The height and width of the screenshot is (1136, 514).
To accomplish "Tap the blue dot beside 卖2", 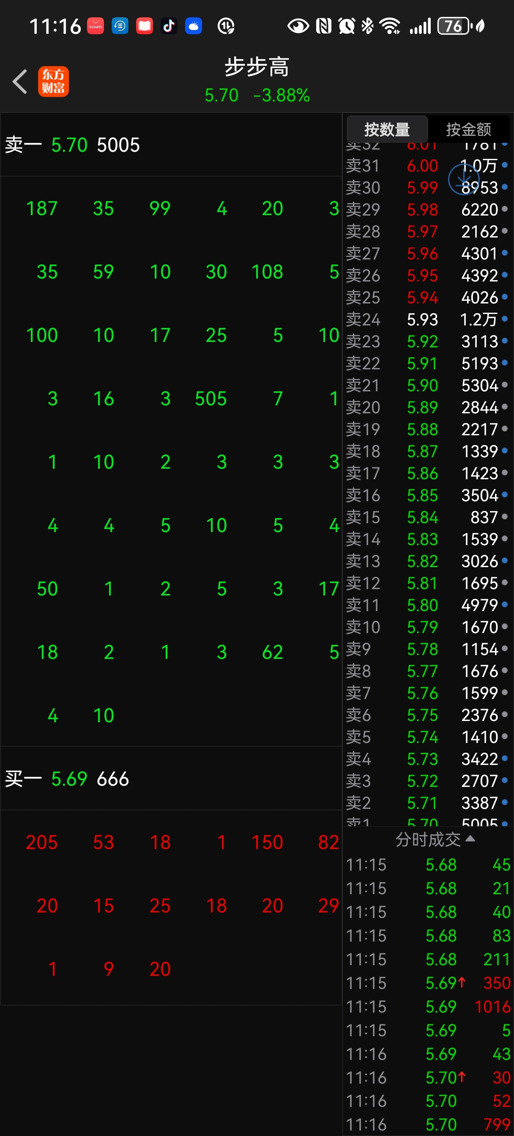I will click(x=505, y=802).
